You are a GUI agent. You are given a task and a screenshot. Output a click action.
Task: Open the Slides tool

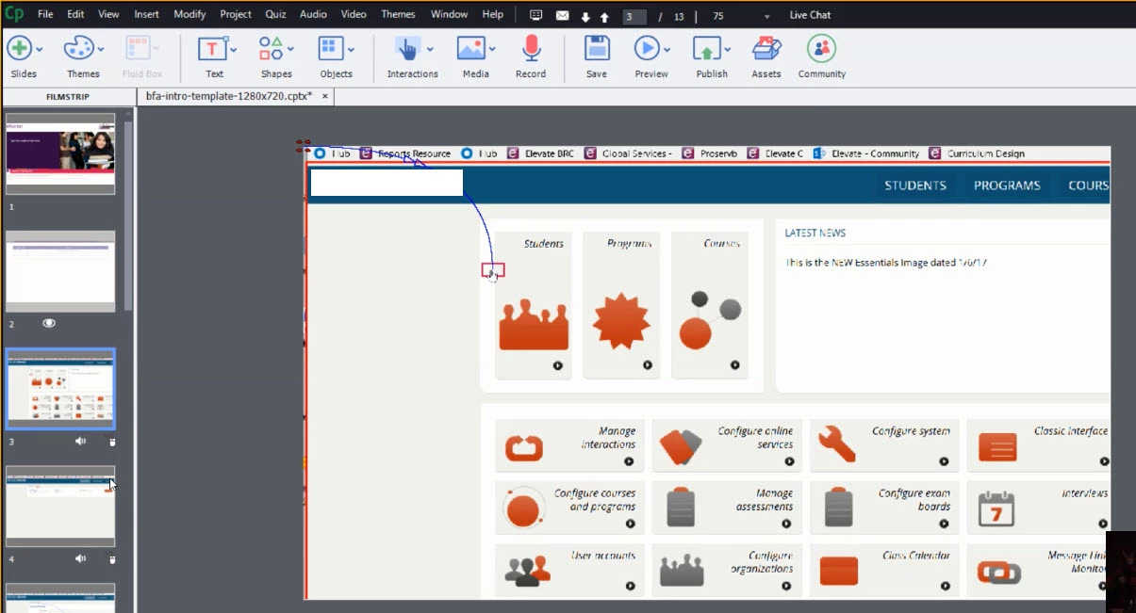coord(19,48)
